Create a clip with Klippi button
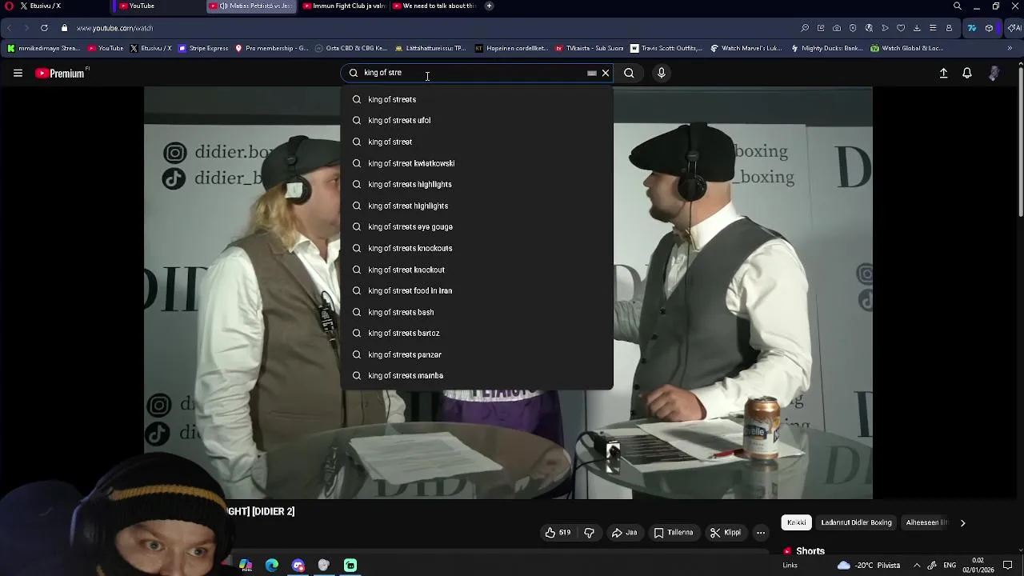Viewport: 1024px width, 576px height. 726,533
